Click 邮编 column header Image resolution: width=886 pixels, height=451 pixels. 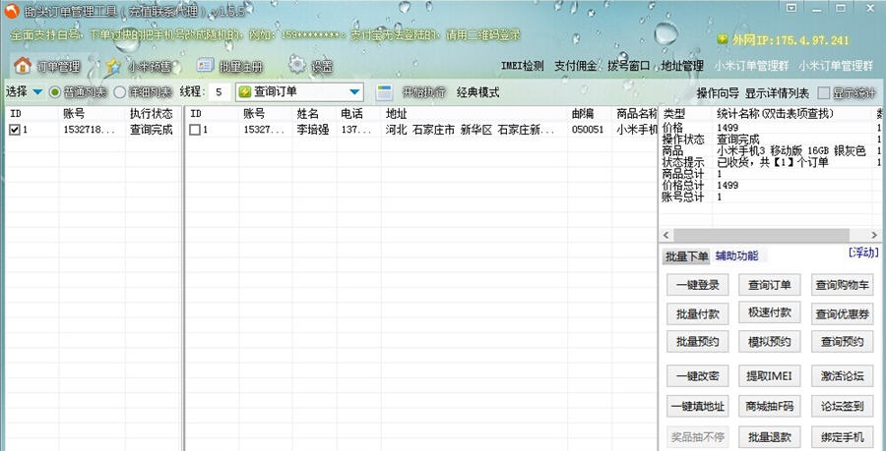[590, 114]
